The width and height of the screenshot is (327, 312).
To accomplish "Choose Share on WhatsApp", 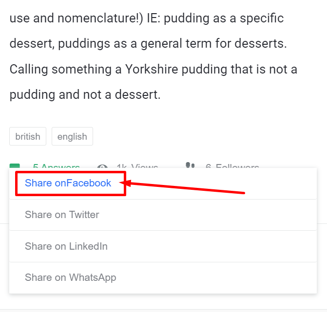I will pyautogui.click(x=70, y=277).
